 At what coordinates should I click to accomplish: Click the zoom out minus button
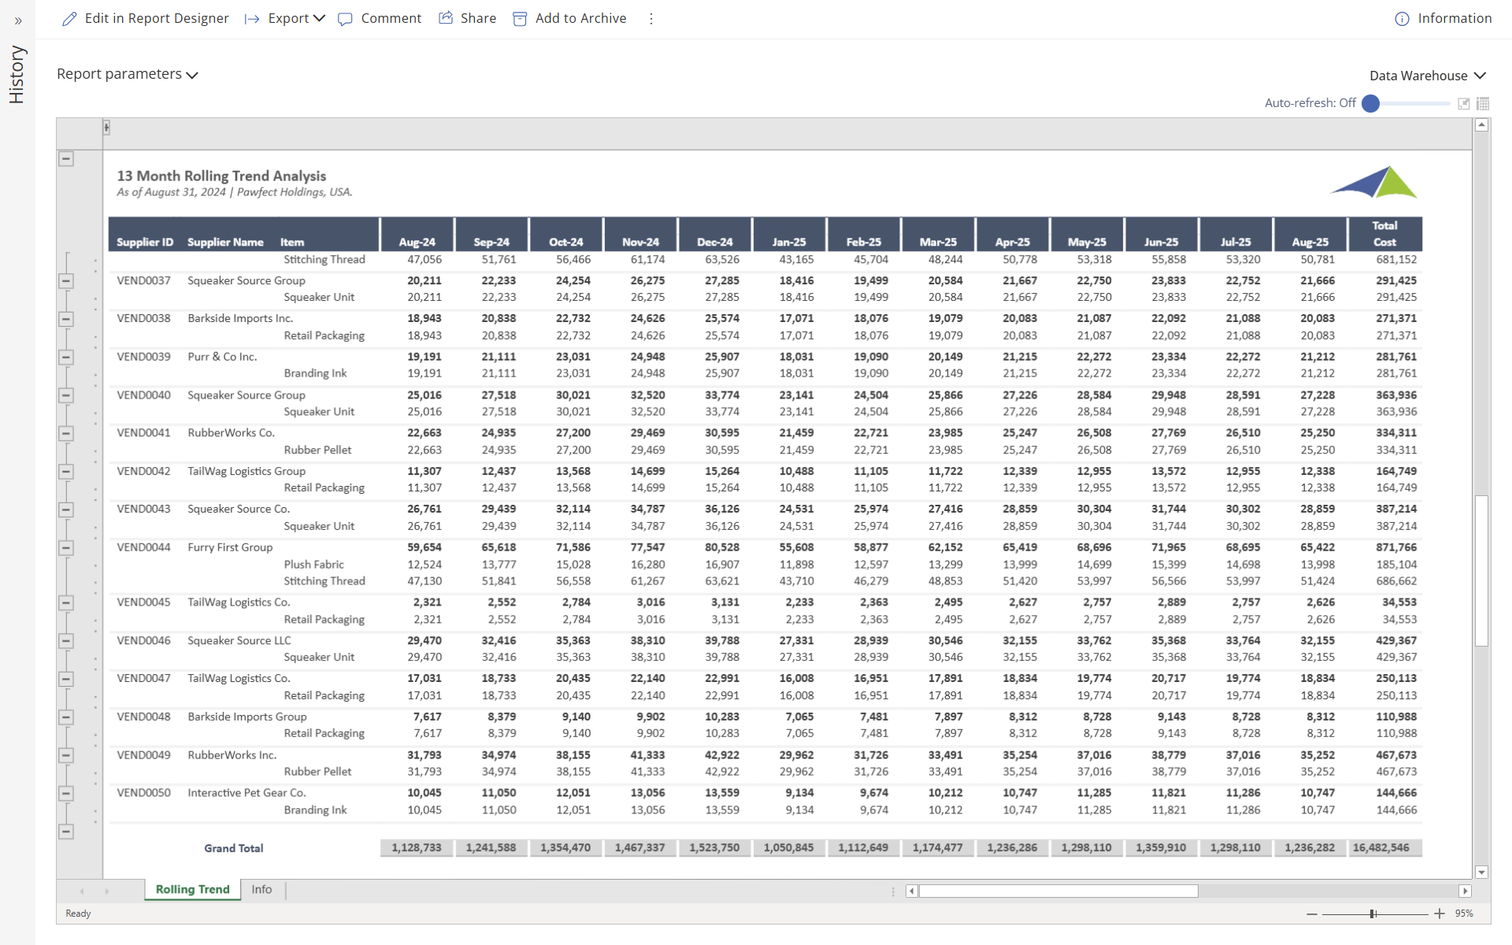tap(1311, 913)
